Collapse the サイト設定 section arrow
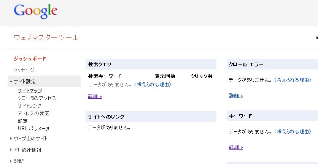This screenshot has height=164, width=318. coord(11,82)
